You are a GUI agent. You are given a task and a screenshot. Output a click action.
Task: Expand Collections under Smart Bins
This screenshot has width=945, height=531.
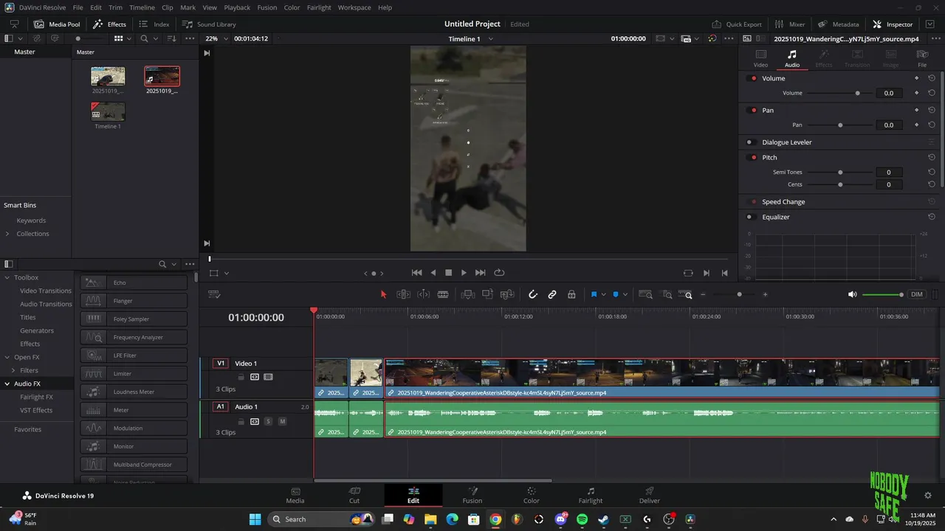[7, 234]
